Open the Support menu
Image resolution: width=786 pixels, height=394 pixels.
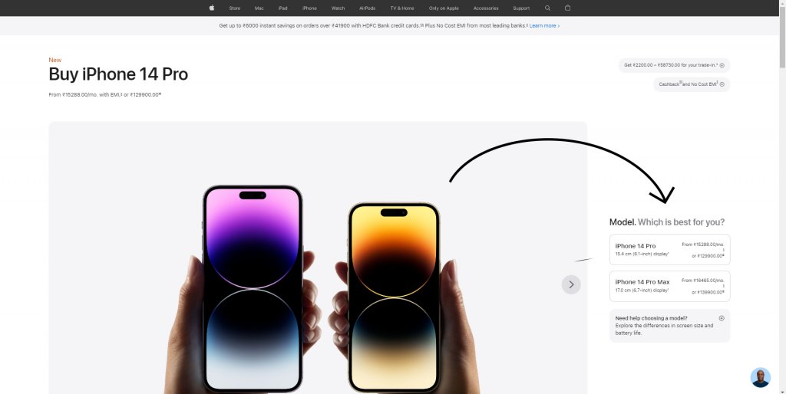pos(521,8)
